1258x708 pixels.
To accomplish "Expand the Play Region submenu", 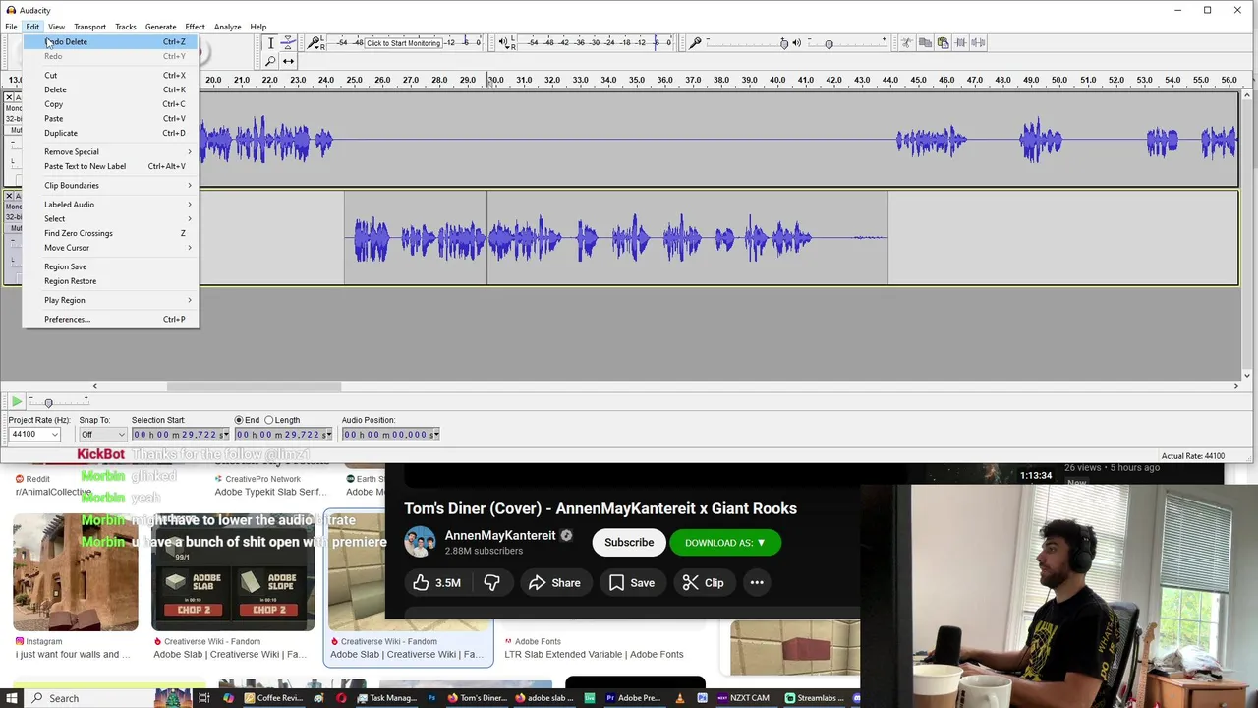I will pyautogui.click(x=111, y=300).
